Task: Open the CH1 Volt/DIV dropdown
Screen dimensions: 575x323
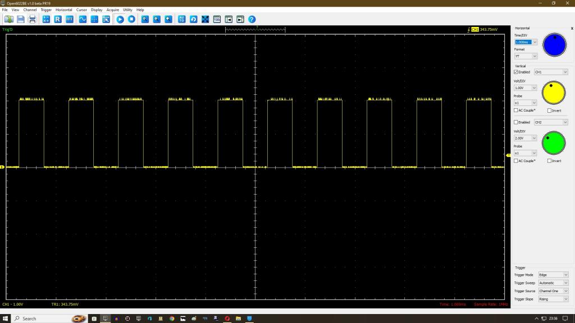Action: pos(535,88)
